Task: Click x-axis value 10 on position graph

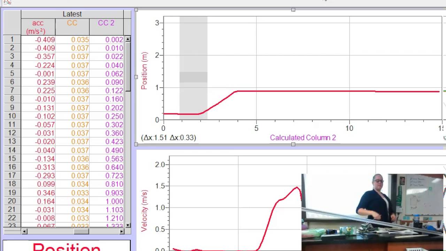Action: tap(349, 128)
